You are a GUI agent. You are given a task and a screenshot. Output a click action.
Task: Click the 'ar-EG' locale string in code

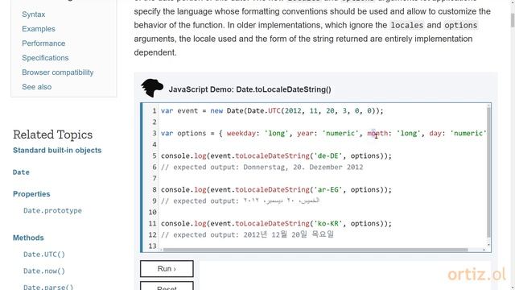pos(328,190)
